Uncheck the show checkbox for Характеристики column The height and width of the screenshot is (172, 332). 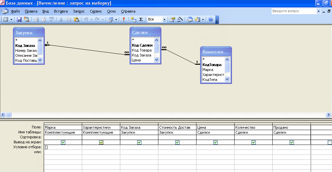[101, 142]
